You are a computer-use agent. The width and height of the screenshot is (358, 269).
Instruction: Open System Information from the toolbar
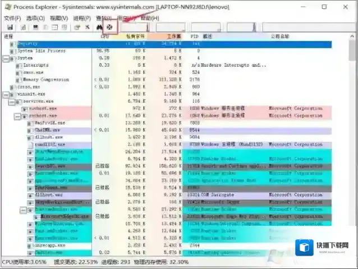[x=36, y=27]
